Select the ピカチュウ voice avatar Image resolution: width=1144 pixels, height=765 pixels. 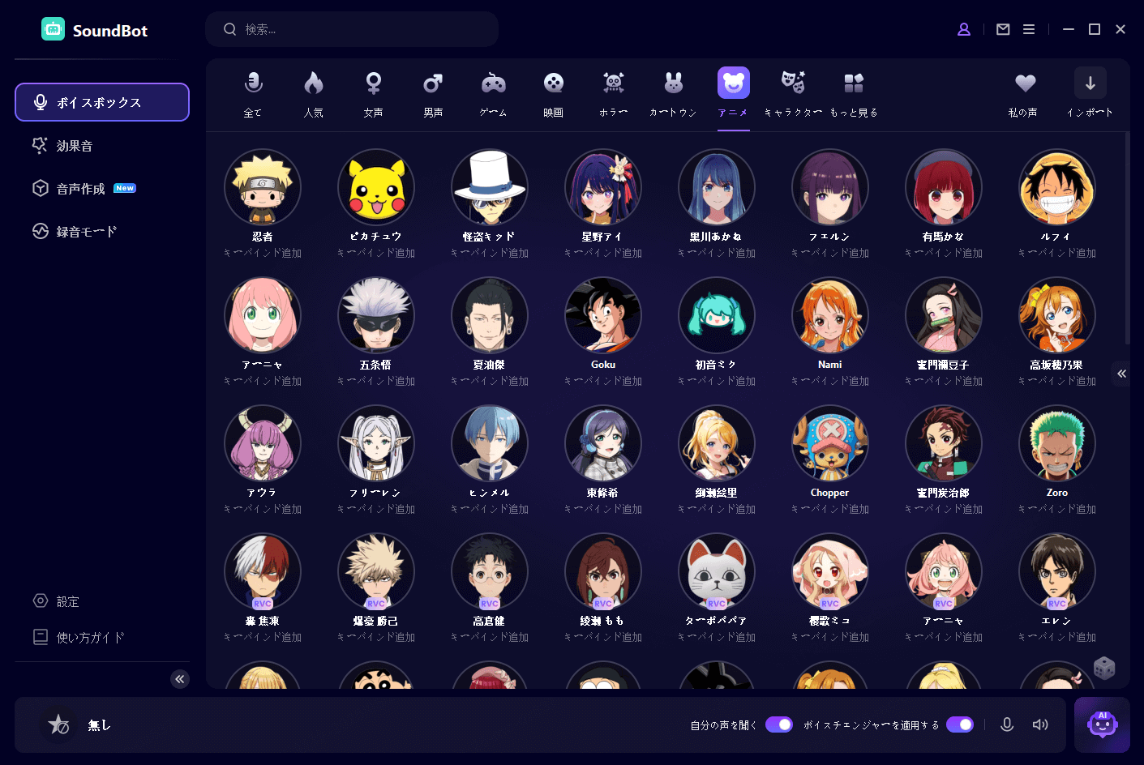[x=376, y=187]
